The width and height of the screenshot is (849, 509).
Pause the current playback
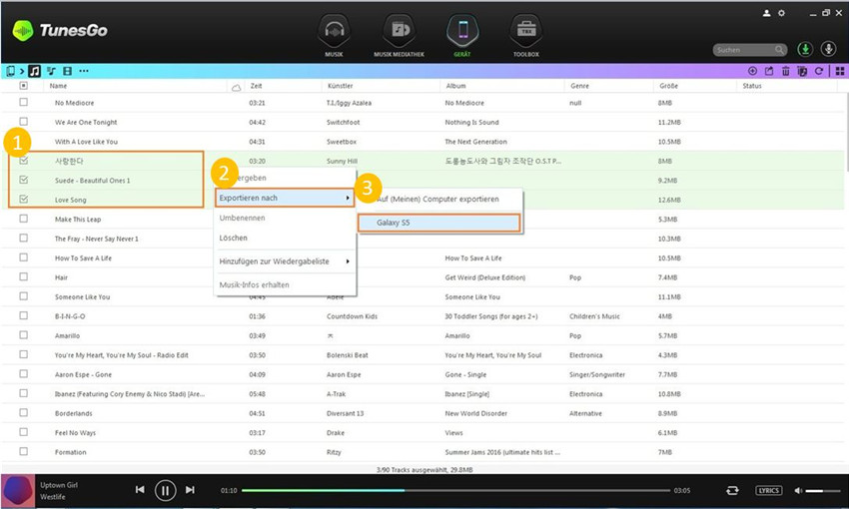click(165, 491)
